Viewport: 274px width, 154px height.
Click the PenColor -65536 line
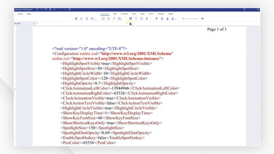pyautogui.click(x=88, y=142)
